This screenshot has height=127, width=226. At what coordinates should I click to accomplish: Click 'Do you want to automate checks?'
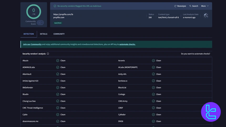[x=196, y=54]
